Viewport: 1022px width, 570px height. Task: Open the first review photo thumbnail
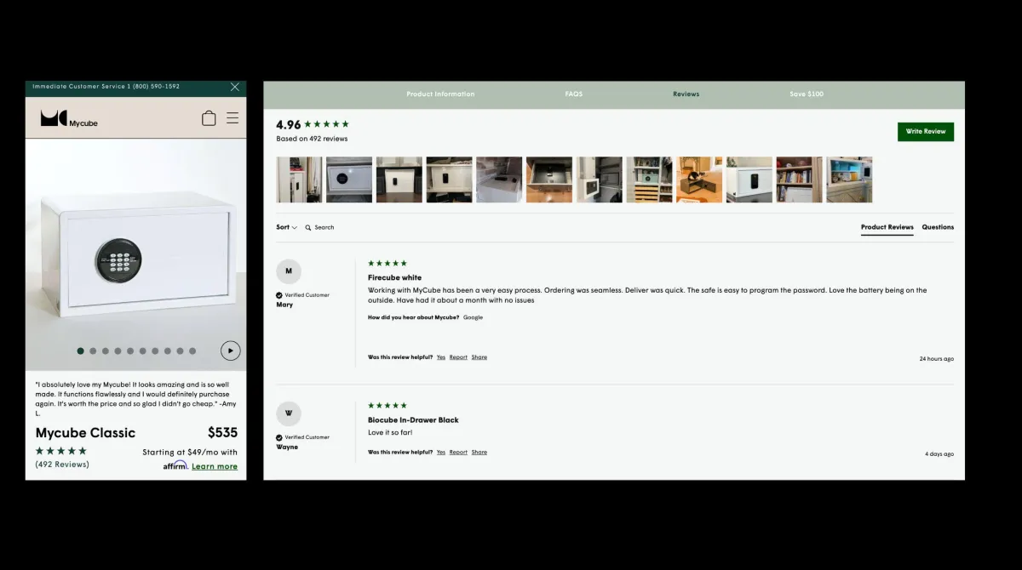pos(299,180)
